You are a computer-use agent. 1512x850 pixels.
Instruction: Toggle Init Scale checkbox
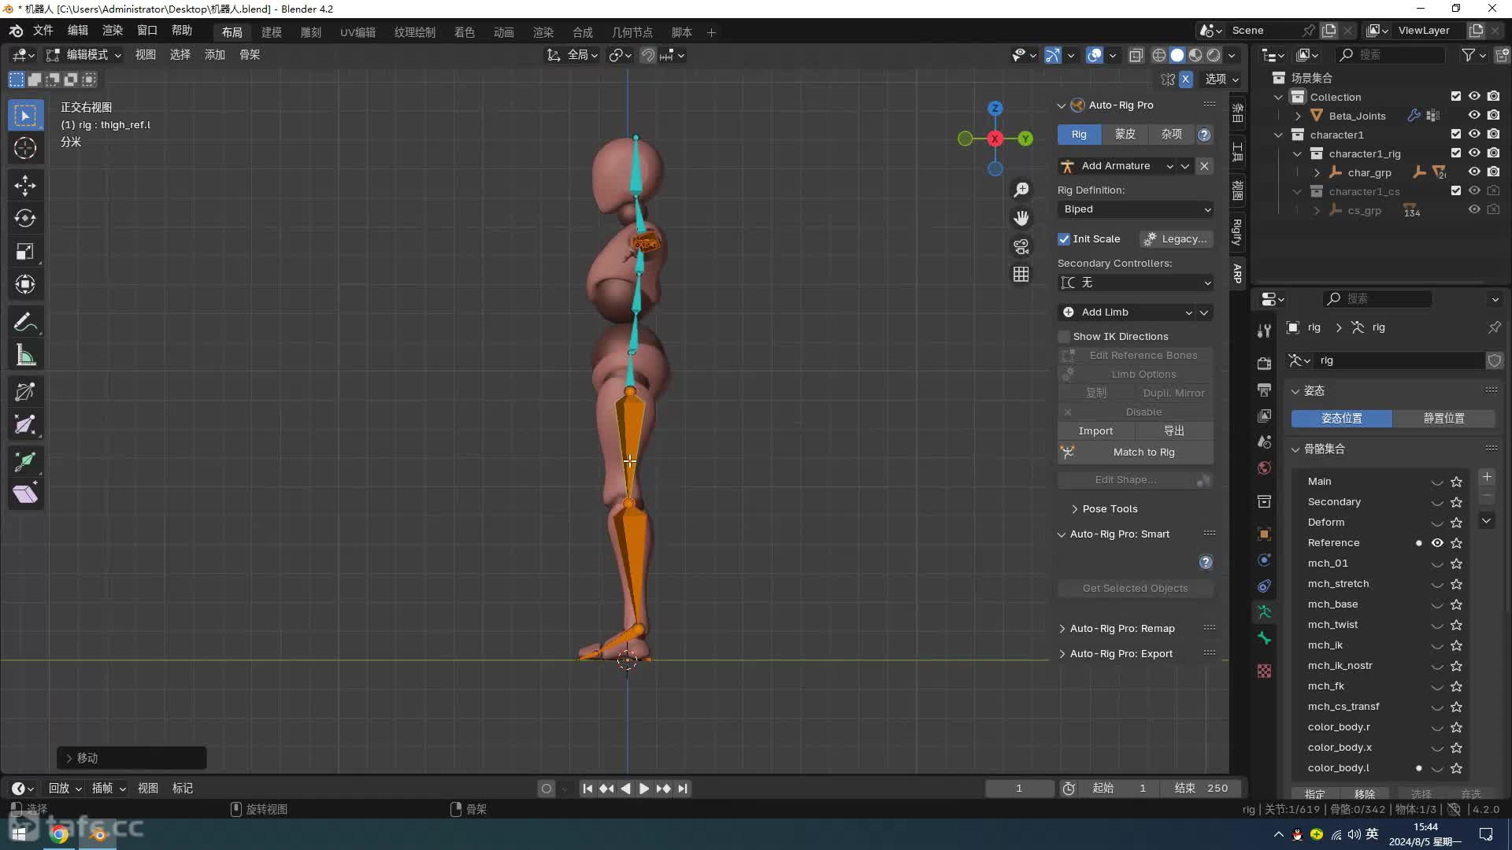1064,239
